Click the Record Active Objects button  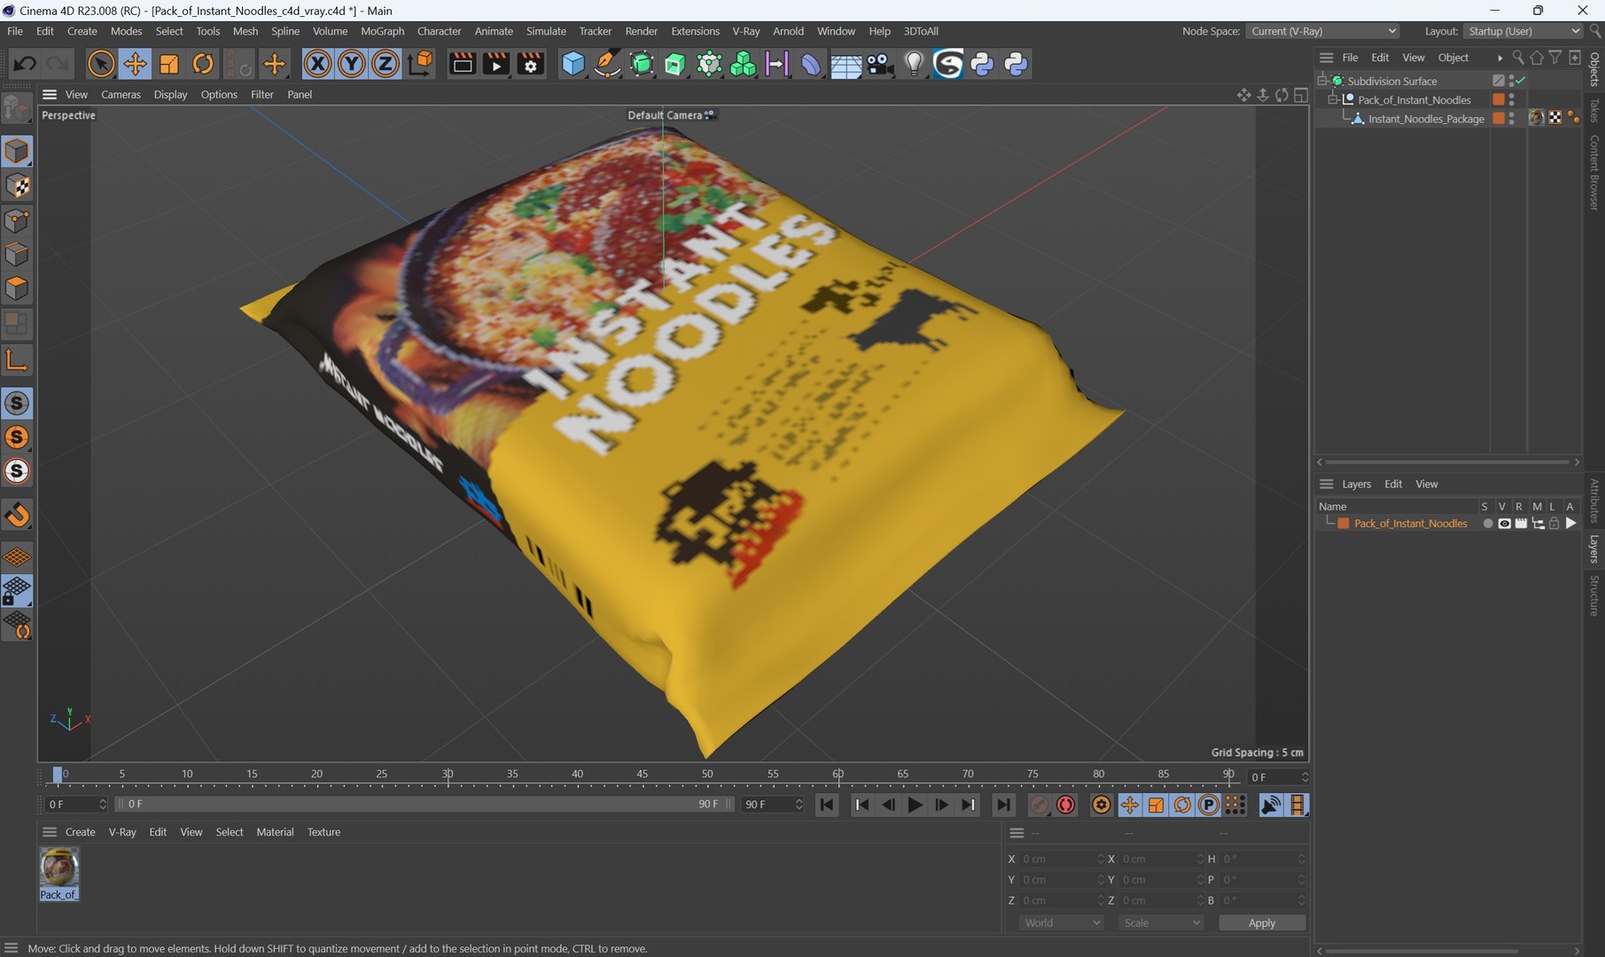(1039, 805)
